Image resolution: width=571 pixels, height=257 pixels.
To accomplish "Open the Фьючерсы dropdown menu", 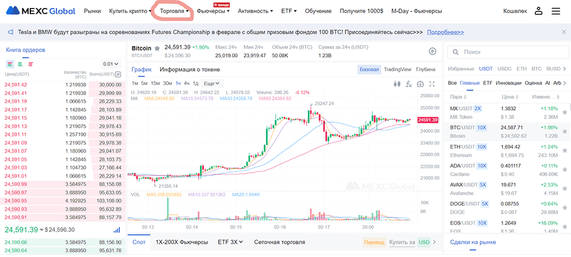I will pyautogui.click(x=213, y=11).
